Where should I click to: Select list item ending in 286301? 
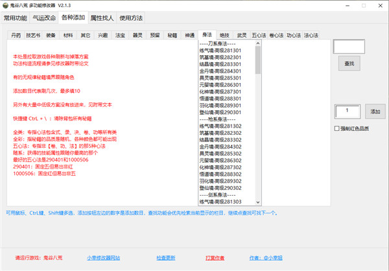click(227, 85)
